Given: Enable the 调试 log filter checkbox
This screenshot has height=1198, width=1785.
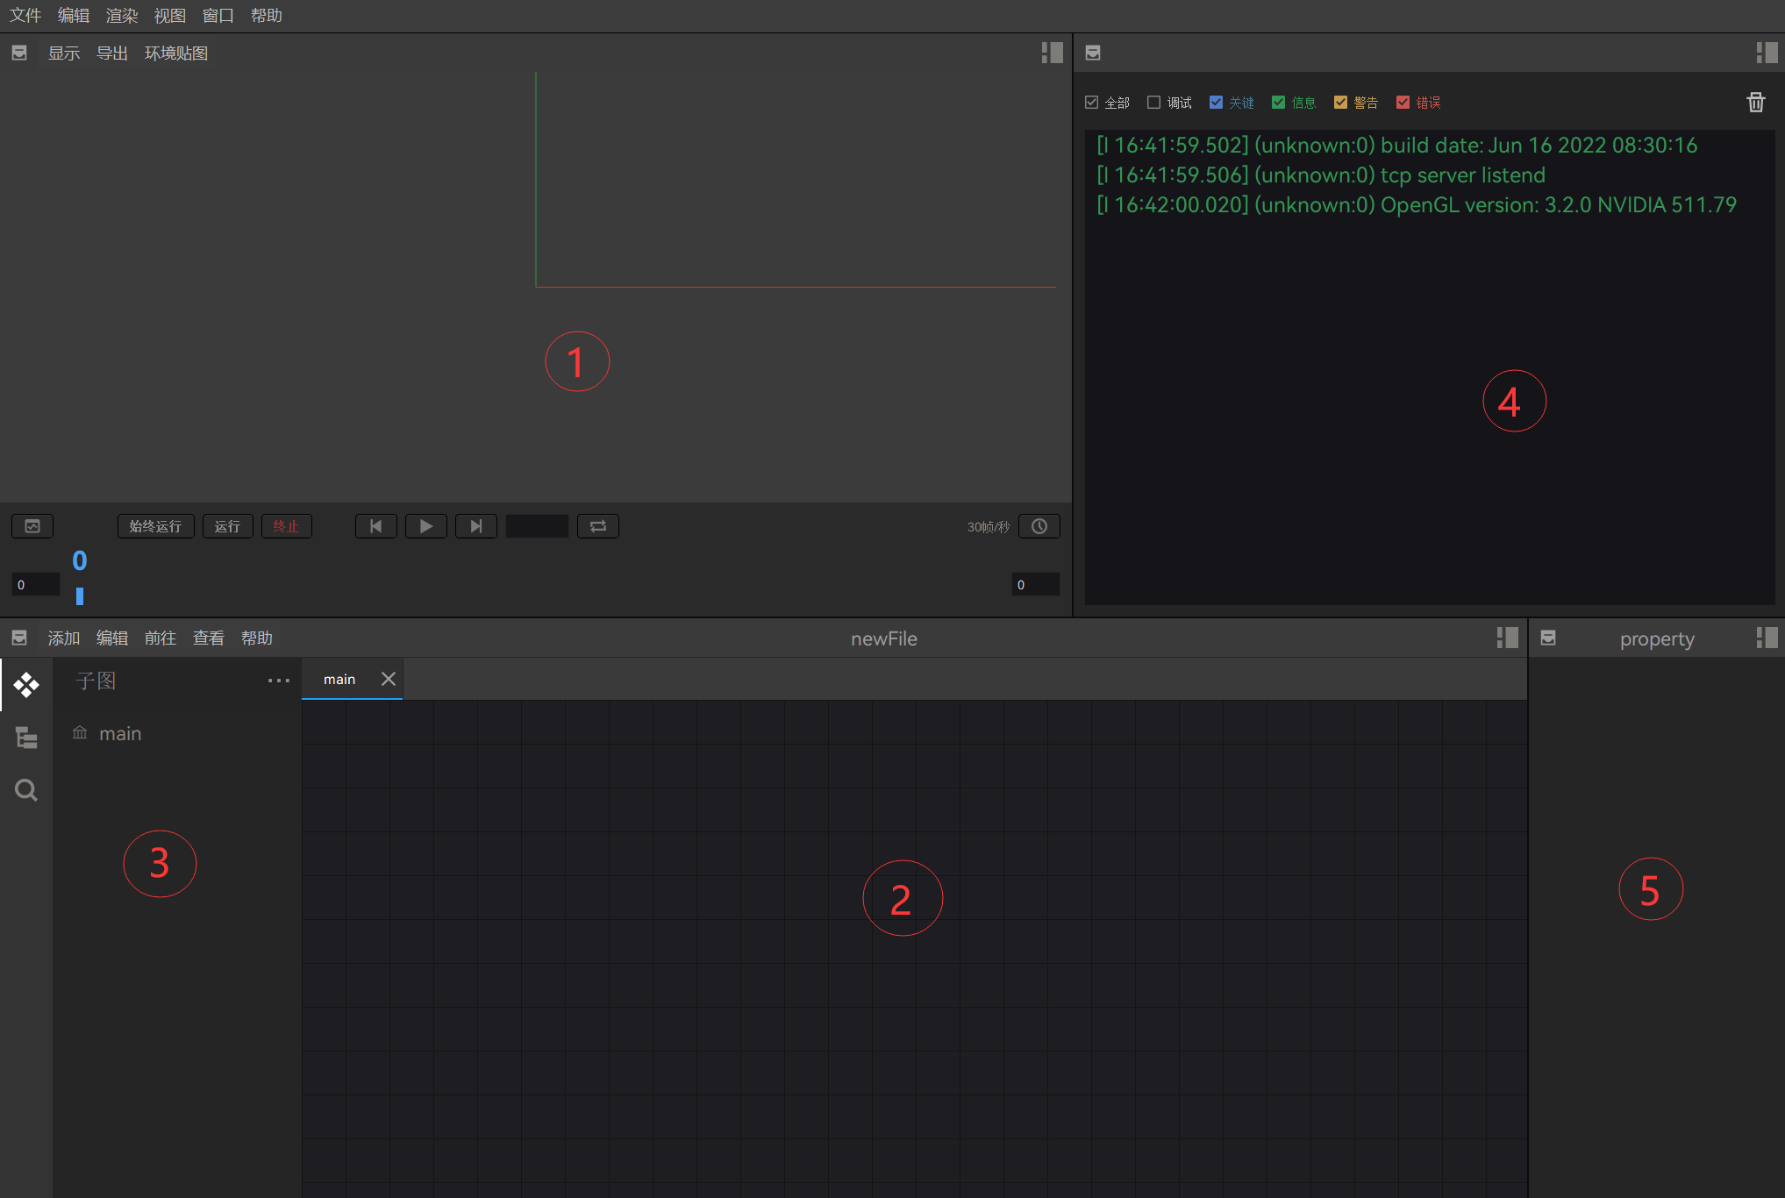Looking at the screenshot, I should pyautogui.click(x=1154, y=103).
